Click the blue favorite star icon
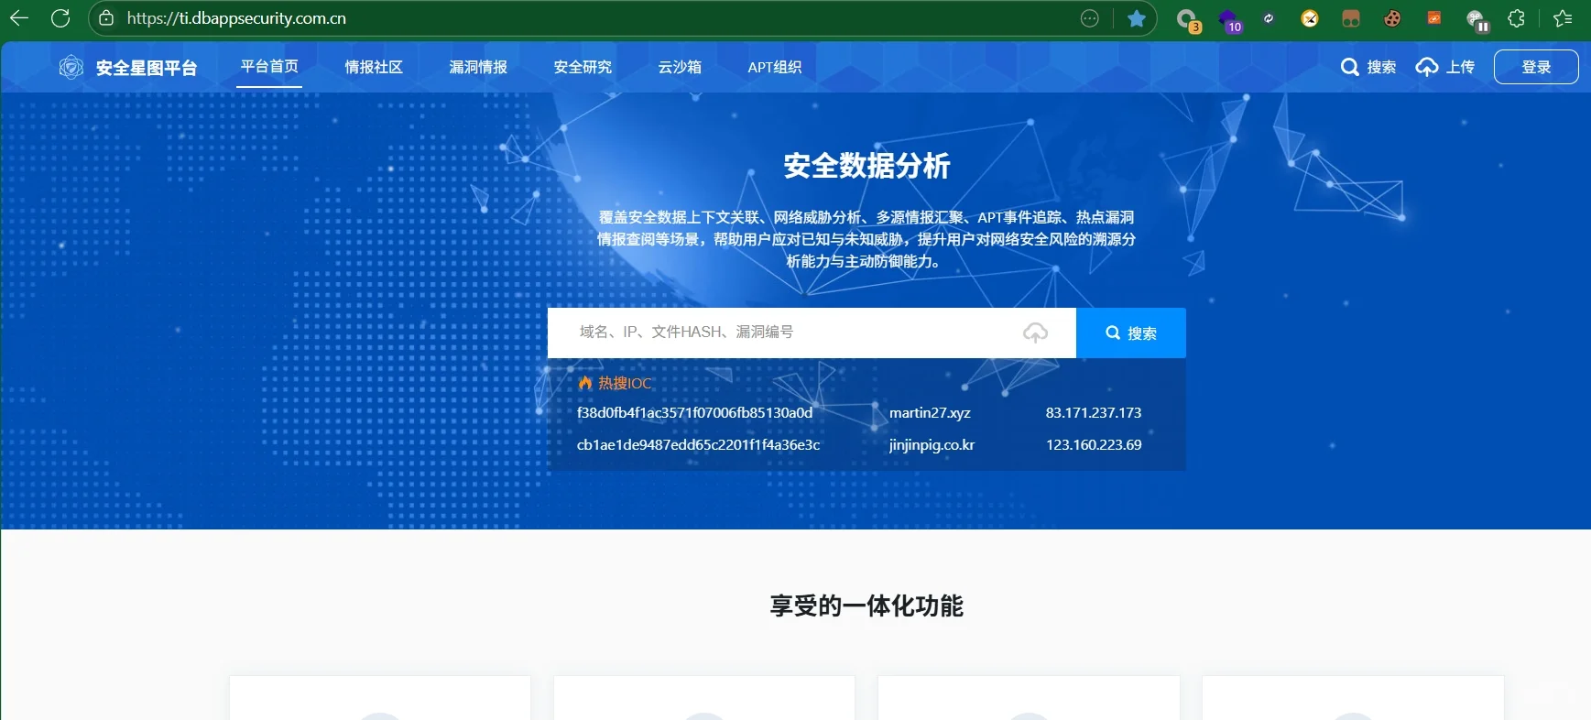This screenshot has height=720, width=1591. (x=1137, y=18)
